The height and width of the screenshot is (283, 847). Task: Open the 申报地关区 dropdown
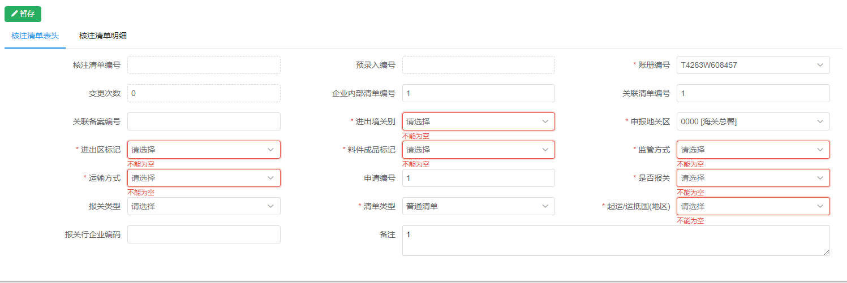coord(753,121)
